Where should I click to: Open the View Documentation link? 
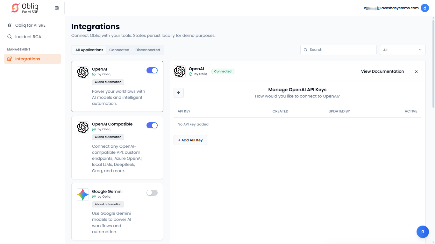[x=382, y=71]
